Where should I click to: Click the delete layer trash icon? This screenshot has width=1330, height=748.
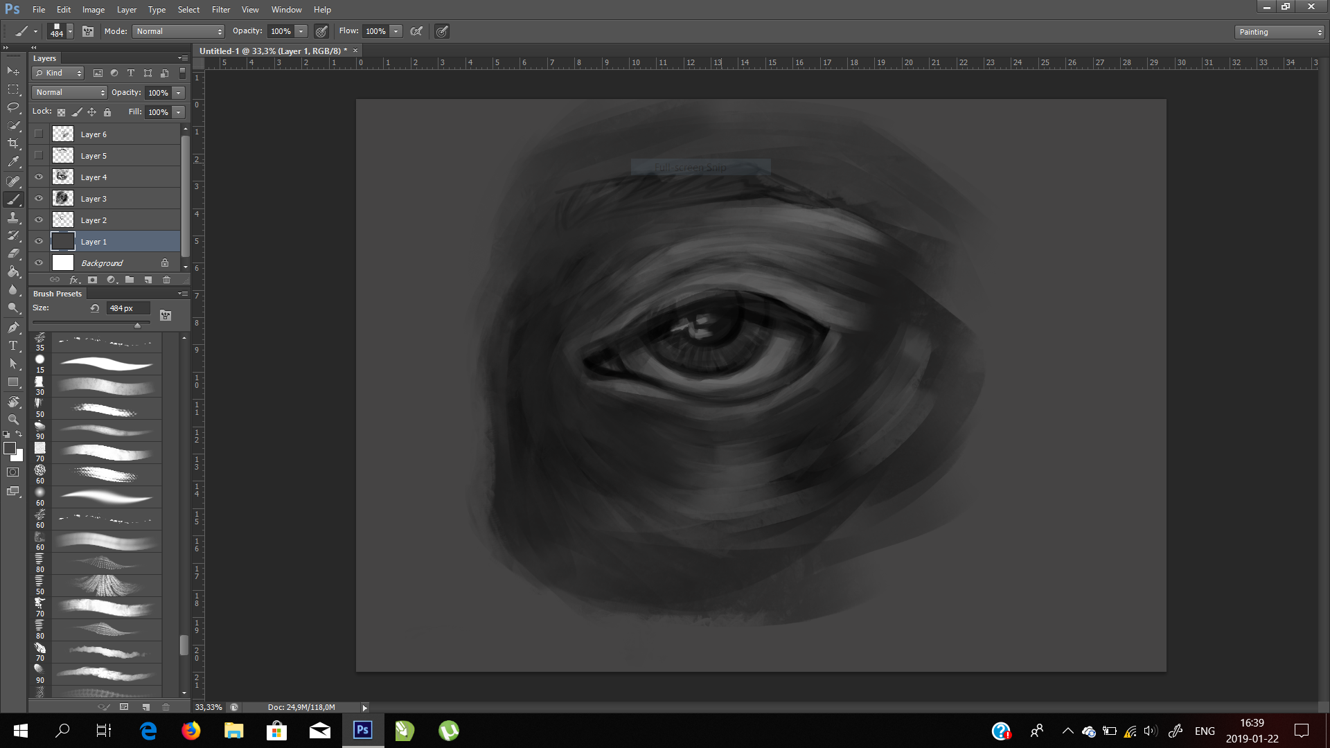point(166,280)
